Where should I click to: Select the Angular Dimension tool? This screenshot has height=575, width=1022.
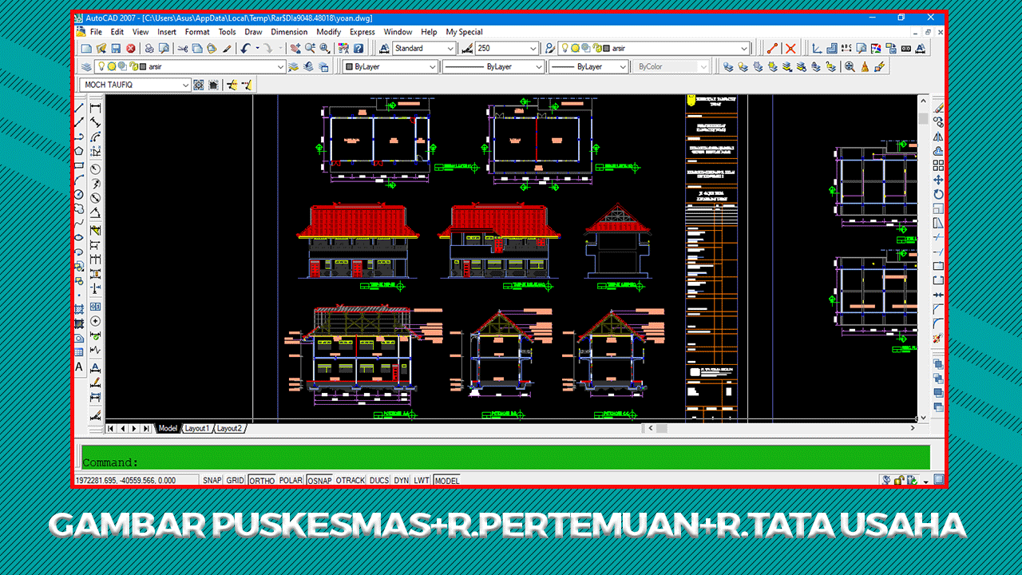point(95,213)
